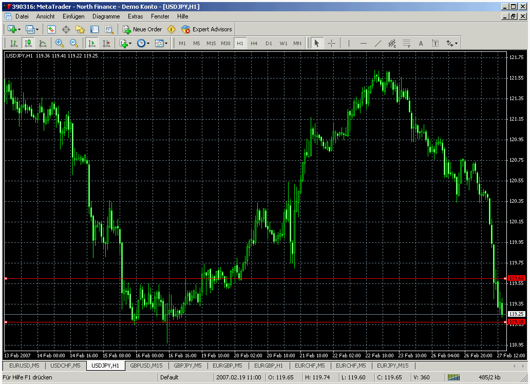Click the Neue Order button
Image resolution: width=530 pixels, height=384 pixels.
point(142,29)
